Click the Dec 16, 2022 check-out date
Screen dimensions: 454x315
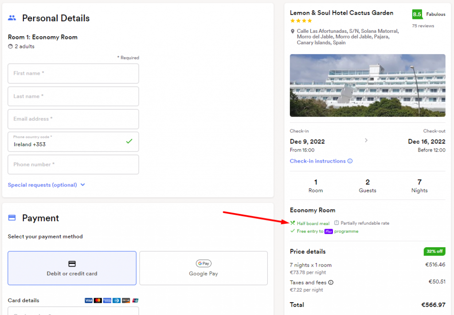click(x=427, y=141)
